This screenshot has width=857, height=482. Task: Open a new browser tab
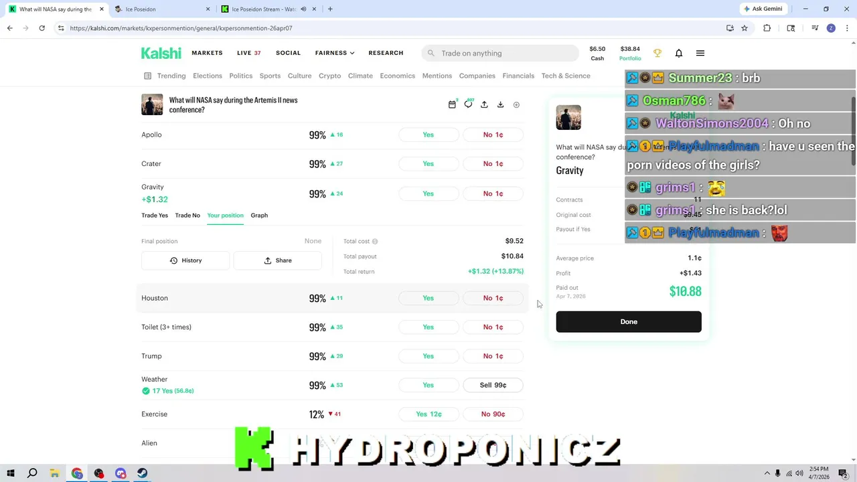click(x=330, y=9)
